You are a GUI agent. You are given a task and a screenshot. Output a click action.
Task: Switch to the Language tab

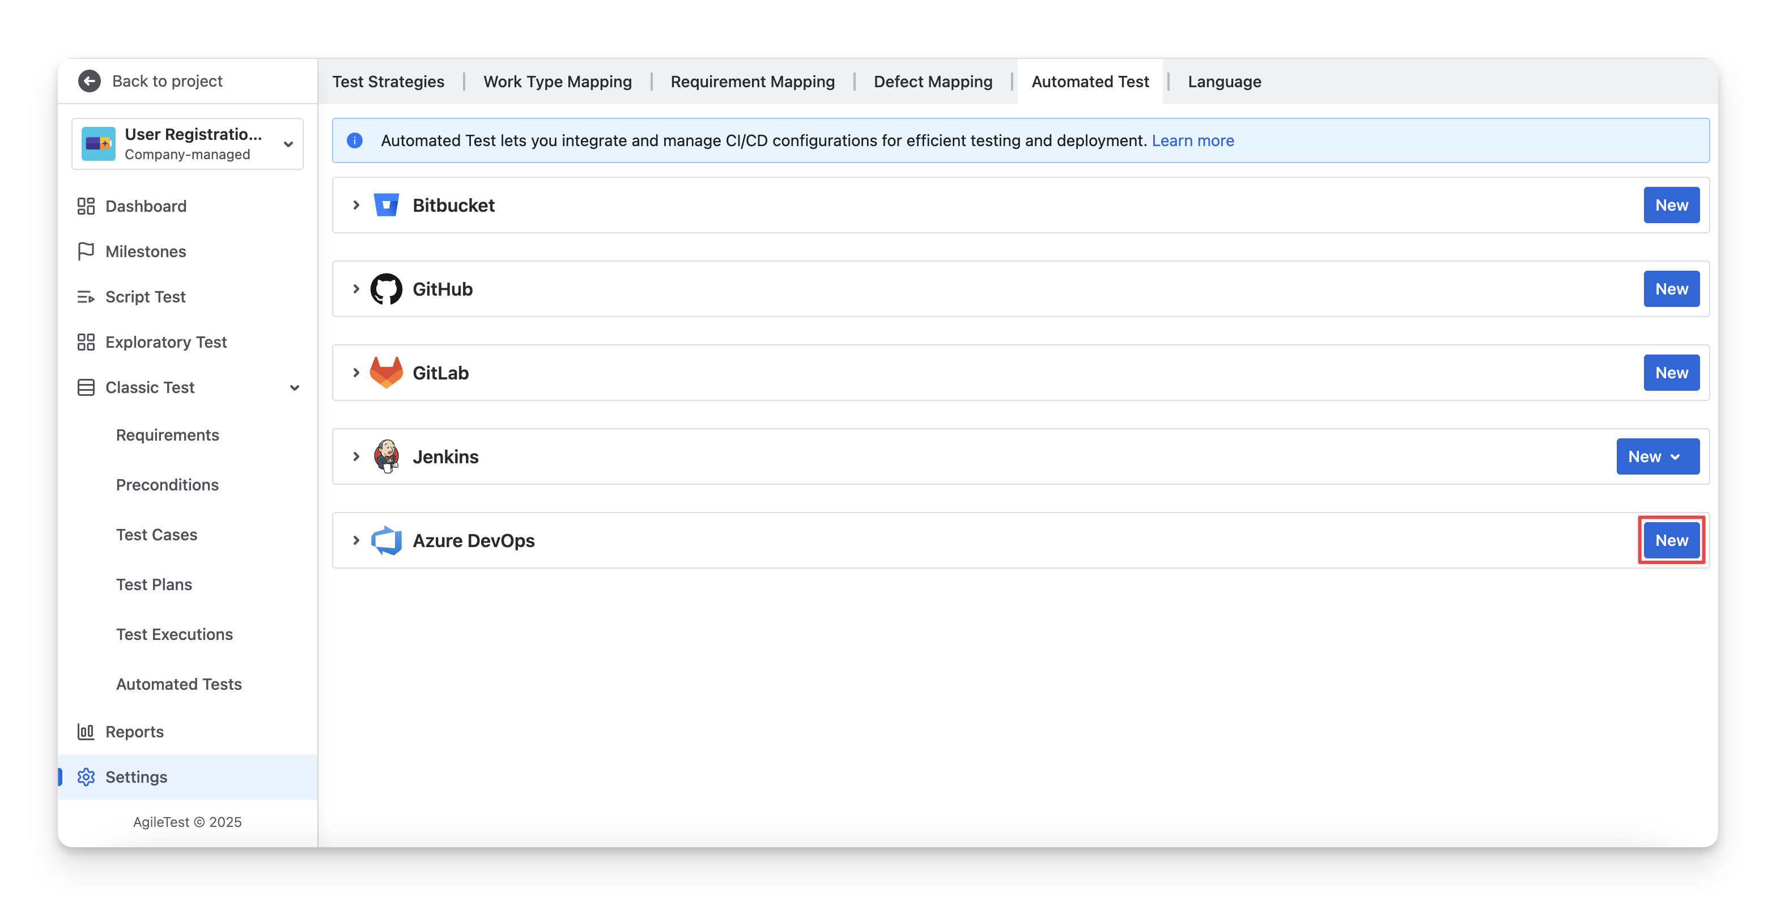1223,82
